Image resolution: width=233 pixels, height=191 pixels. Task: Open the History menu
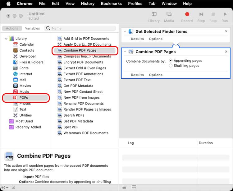(88, 3)
